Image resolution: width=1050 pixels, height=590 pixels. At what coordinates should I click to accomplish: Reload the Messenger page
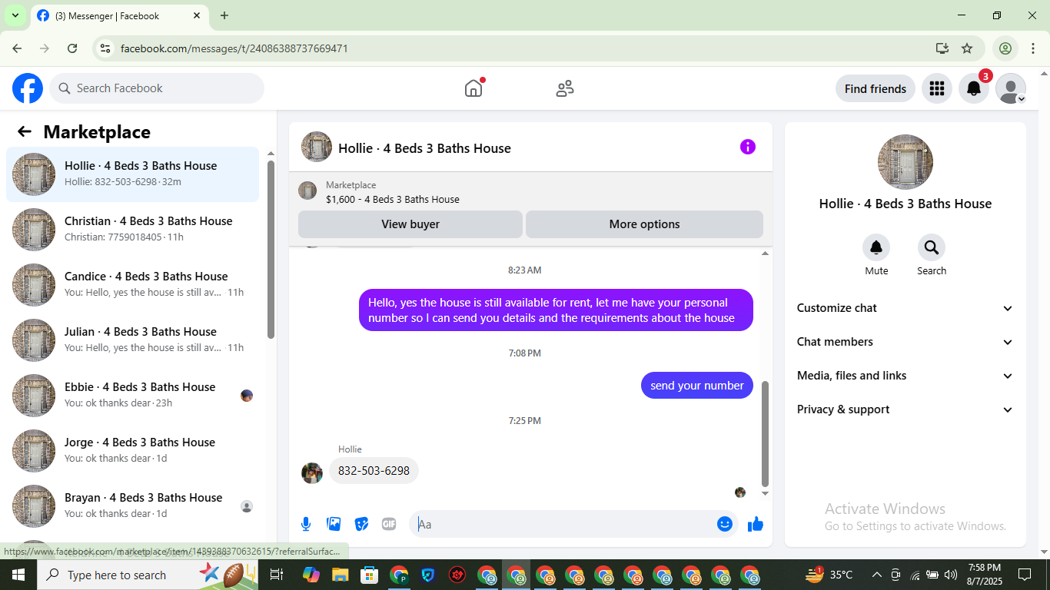click(72, 48)
